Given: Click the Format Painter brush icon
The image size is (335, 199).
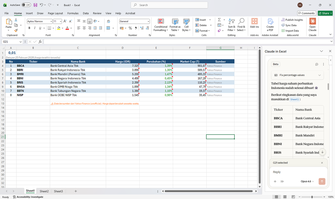Looking at the screenshot, I should coord(16,31).
